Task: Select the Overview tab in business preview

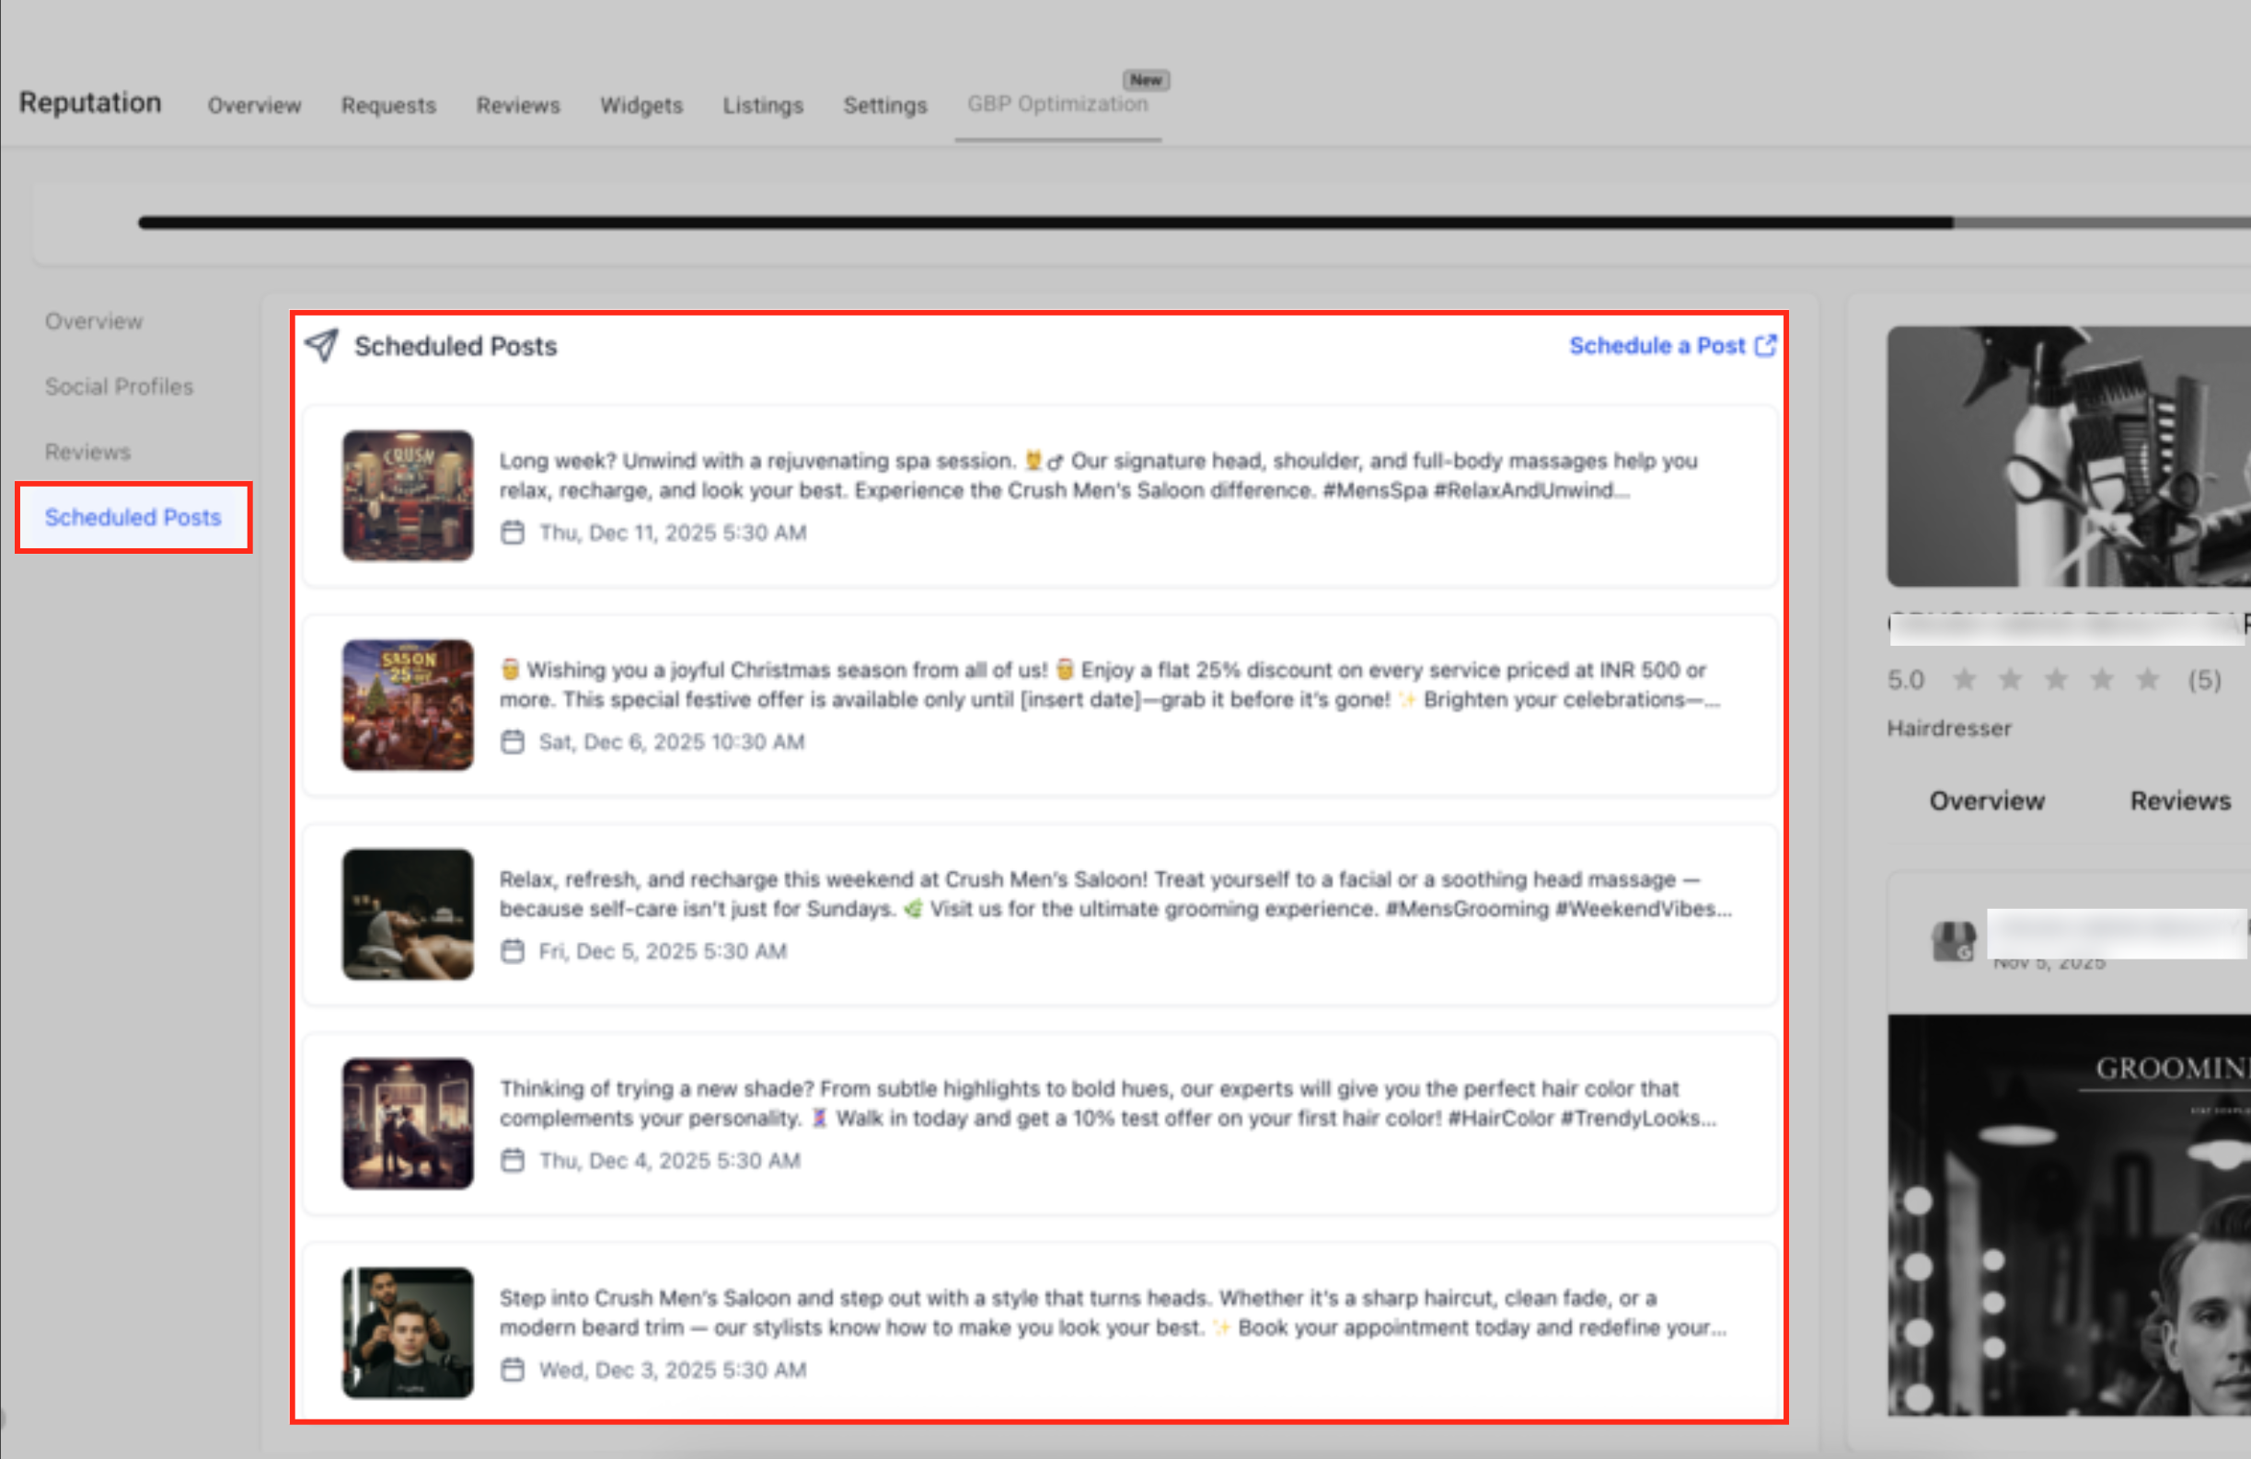Action: coord(1986,801)
